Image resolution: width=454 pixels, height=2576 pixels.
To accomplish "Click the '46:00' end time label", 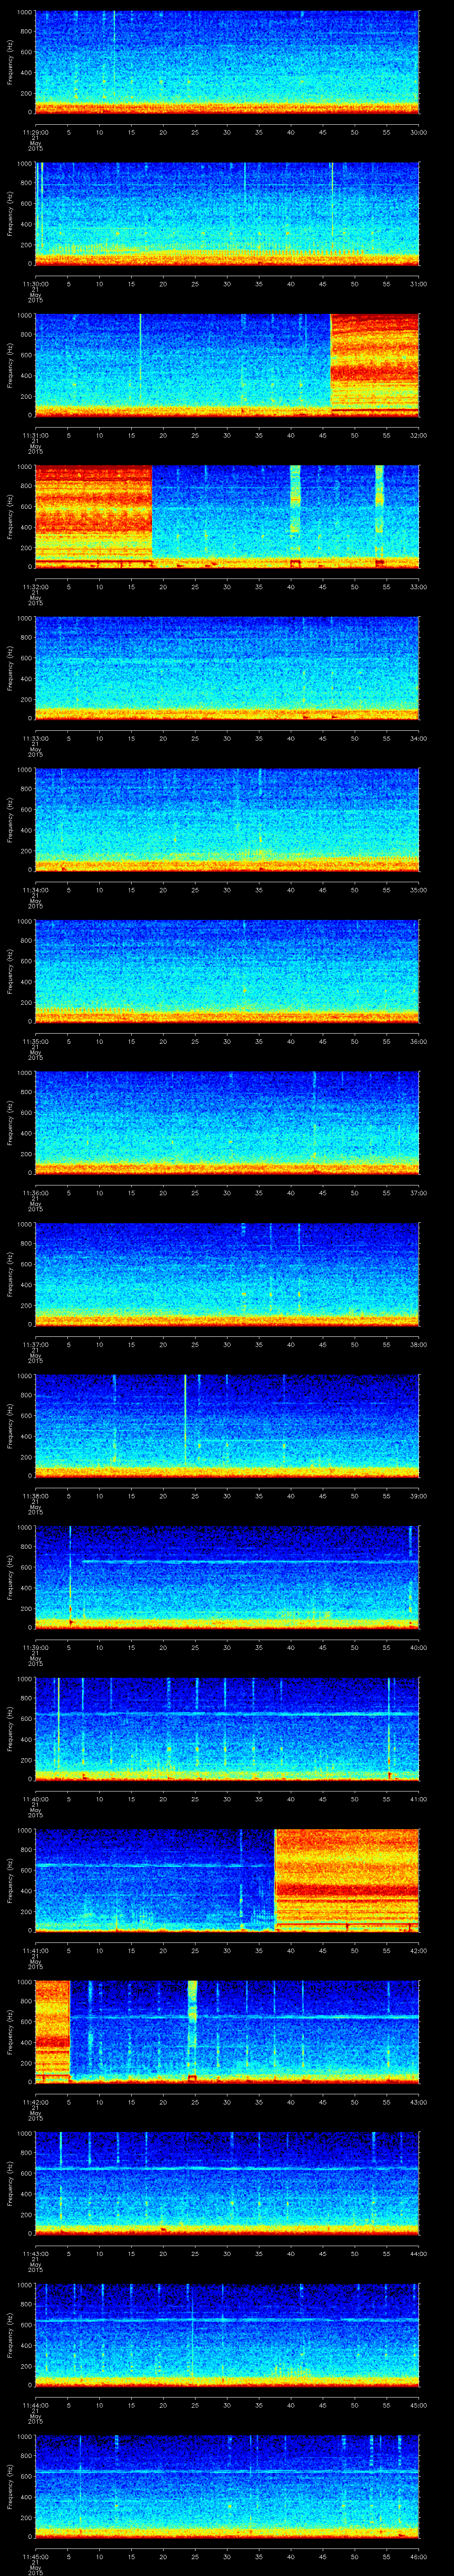I will 419,2556.
